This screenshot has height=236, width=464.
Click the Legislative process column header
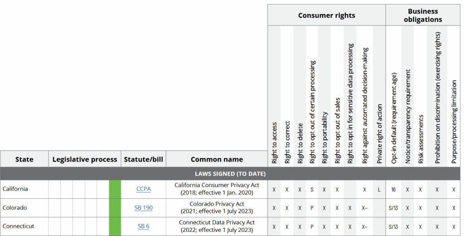click(x=85, y=159)
